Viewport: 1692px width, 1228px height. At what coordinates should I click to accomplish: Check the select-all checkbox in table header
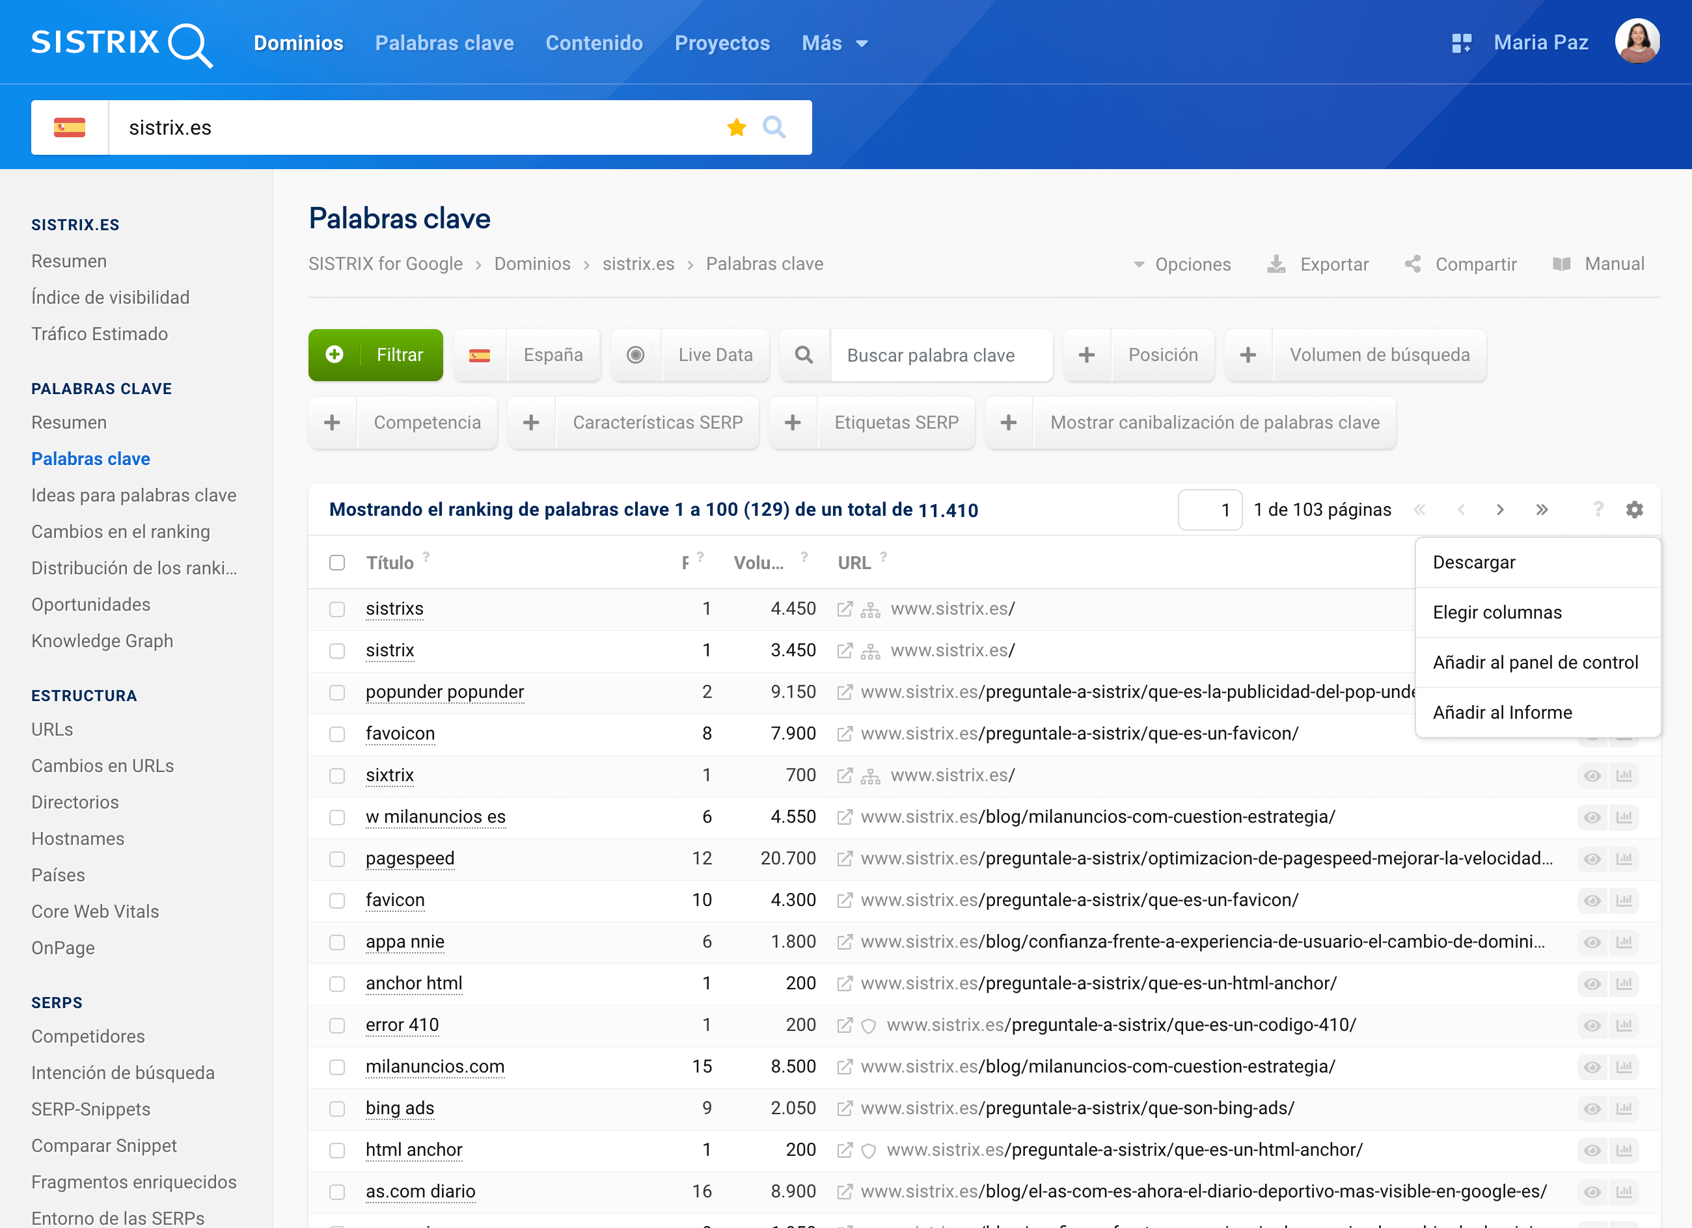337,563
